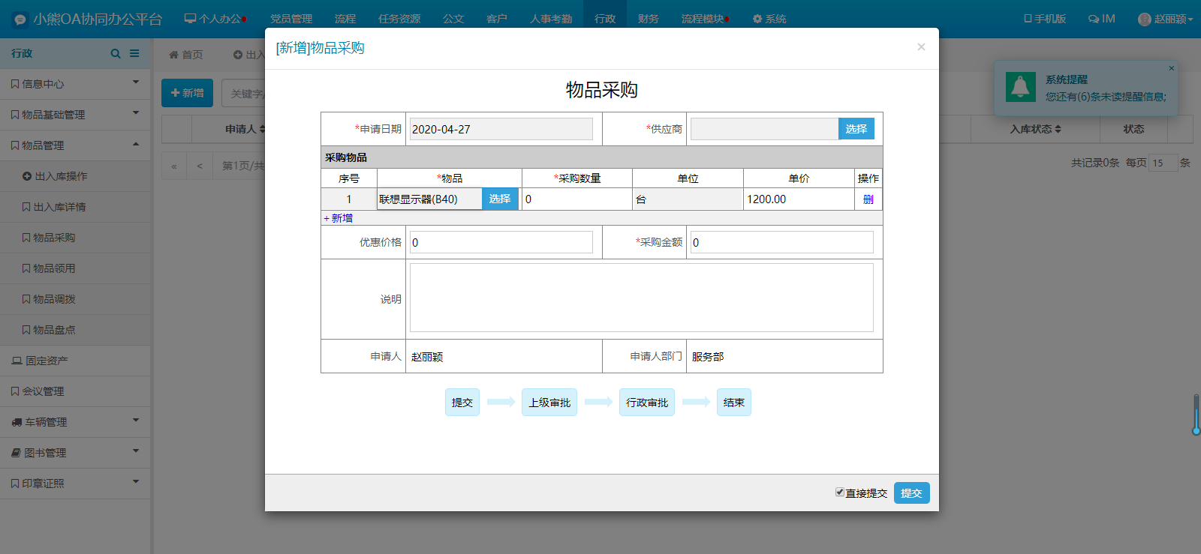Submit the form with the 提交 button
This screenshot has height=554, width=1201.
click(911, 493)
